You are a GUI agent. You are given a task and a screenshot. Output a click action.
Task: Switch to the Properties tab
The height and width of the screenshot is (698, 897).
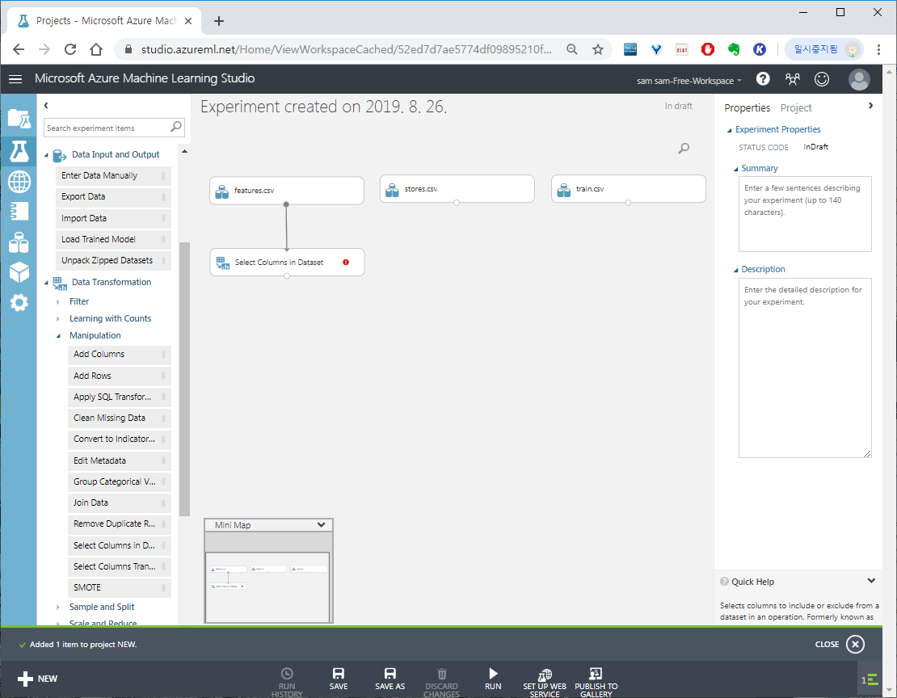coord(747,107)
